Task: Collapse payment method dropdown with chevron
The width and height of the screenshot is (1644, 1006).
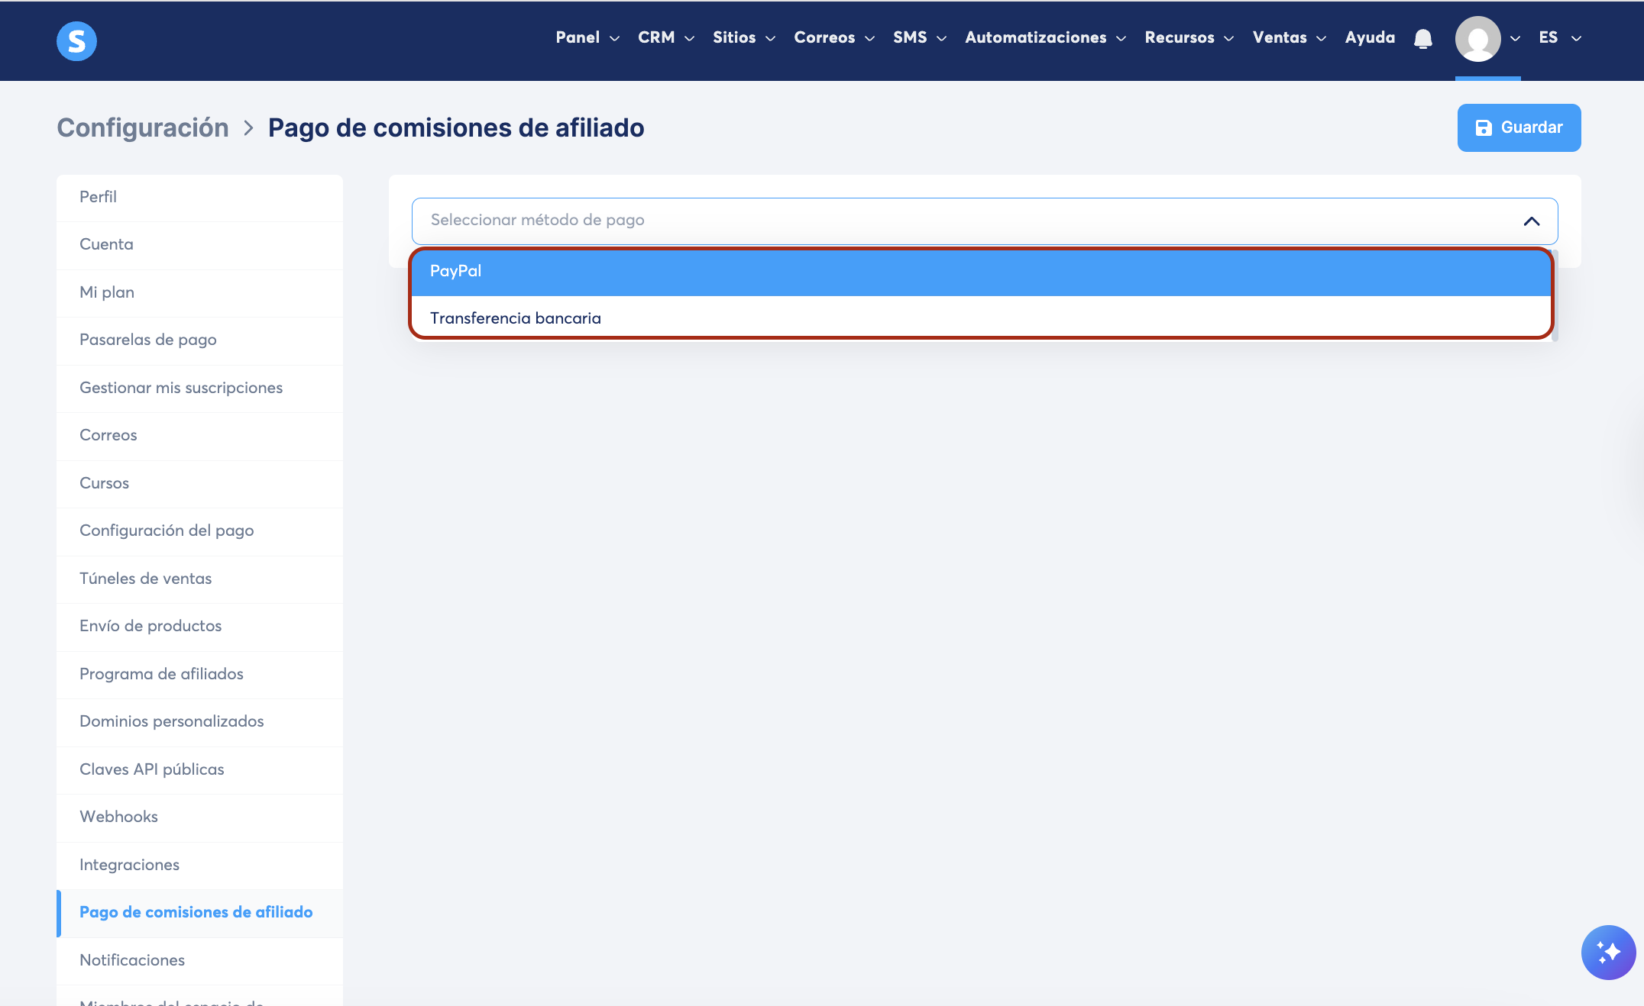Action: coord(1531,221)
